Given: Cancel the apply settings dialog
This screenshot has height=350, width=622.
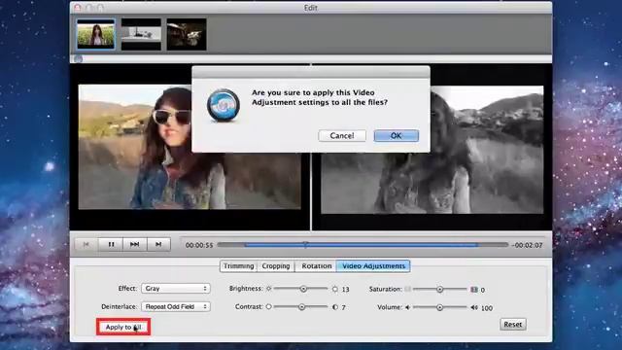Looking at the screenshot, I should 342,136.
